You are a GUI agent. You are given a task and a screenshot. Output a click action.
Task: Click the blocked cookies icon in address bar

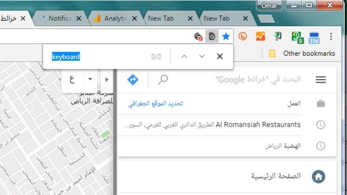(198, 36)
